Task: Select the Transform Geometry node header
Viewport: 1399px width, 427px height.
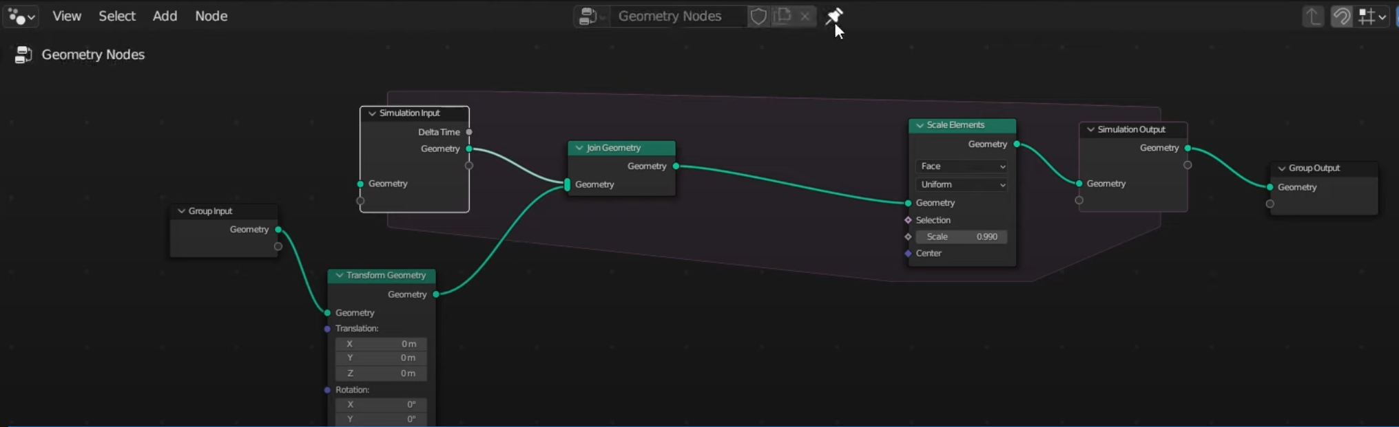Action: 382,275
